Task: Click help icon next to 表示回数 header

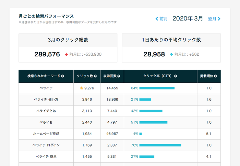Action: [119, 76]
